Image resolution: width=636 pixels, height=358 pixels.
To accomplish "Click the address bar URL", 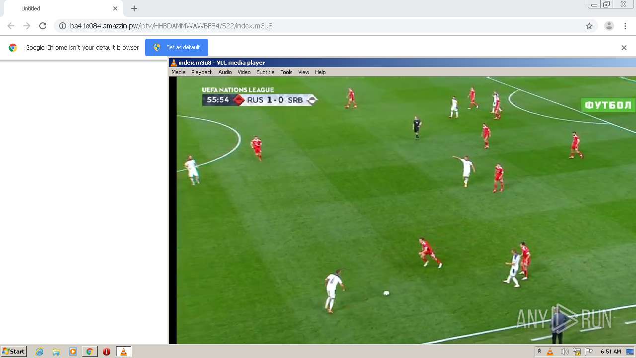I will [x=171, y=26].
